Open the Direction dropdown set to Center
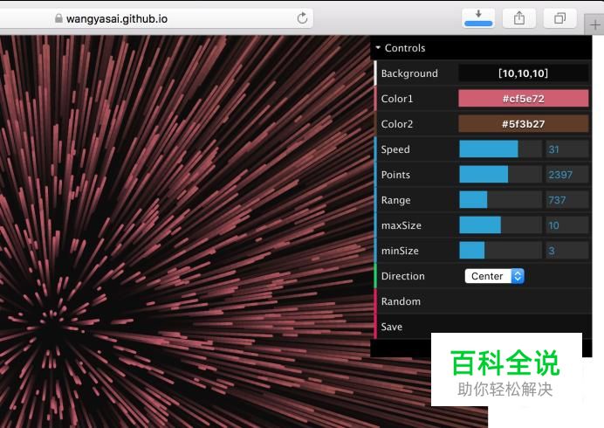The width and height of the screenshot is (604, 428). [x=494, y=276]
